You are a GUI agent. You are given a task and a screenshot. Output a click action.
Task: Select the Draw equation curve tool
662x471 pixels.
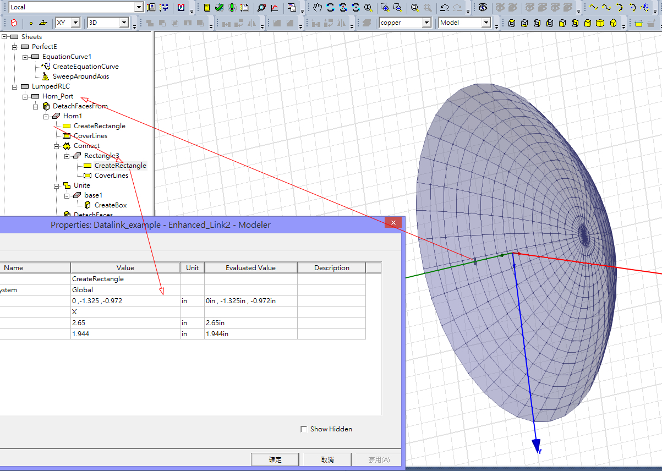click(x=645, y=7)
